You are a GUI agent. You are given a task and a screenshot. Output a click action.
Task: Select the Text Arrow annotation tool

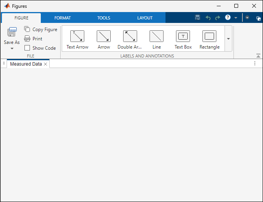(77, 40)
